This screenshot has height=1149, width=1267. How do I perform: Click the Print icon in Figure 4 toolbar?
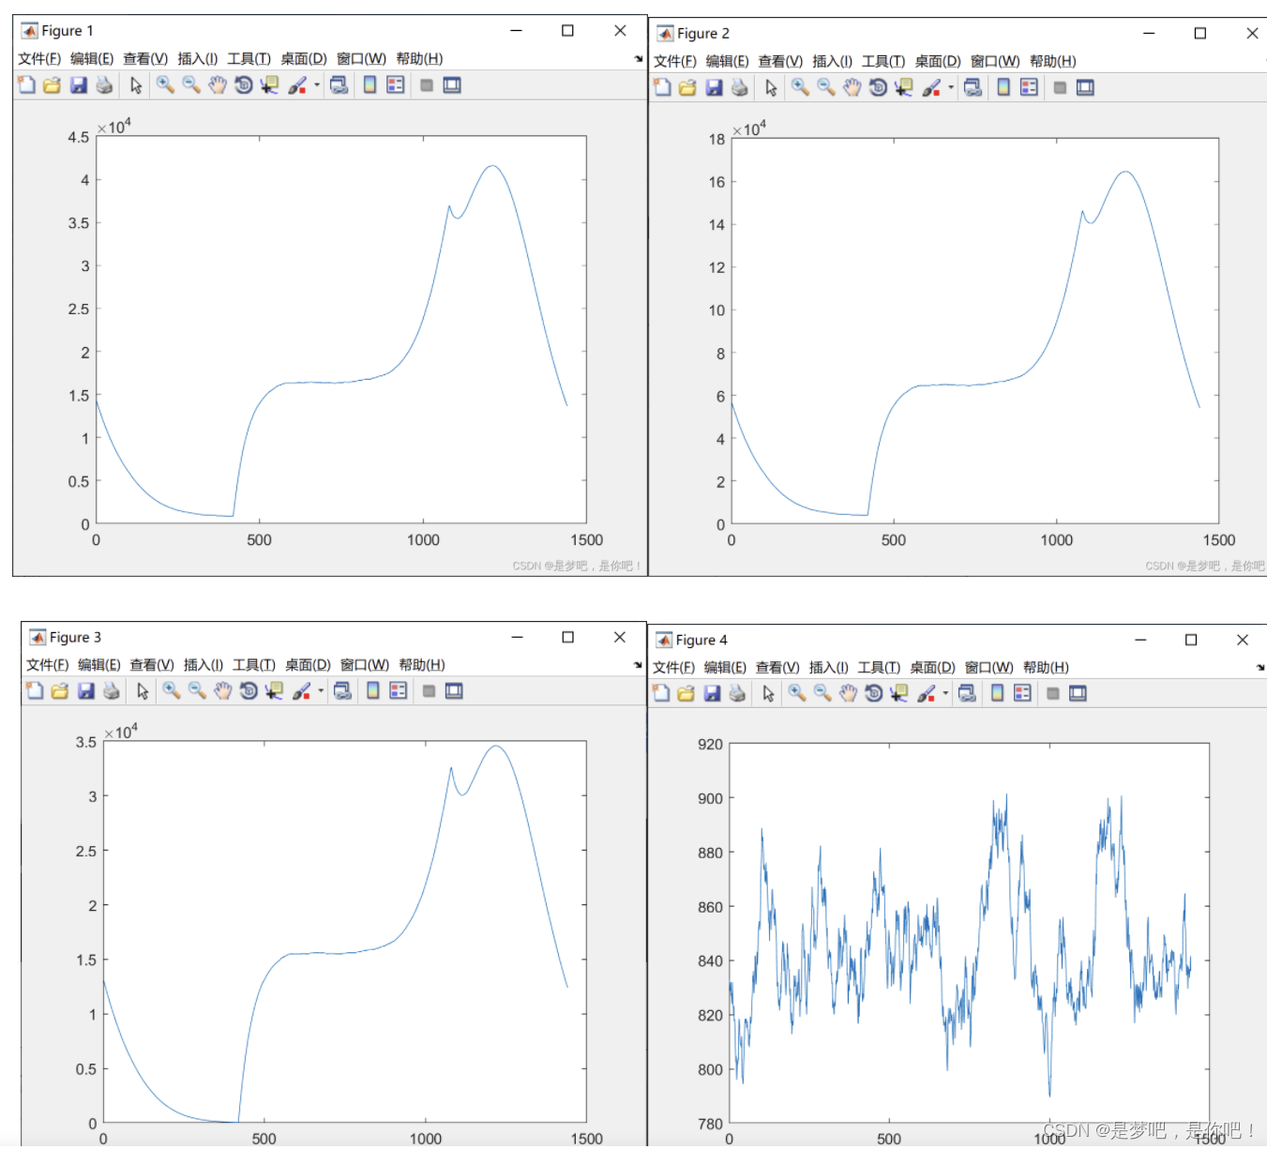[738, 694]
